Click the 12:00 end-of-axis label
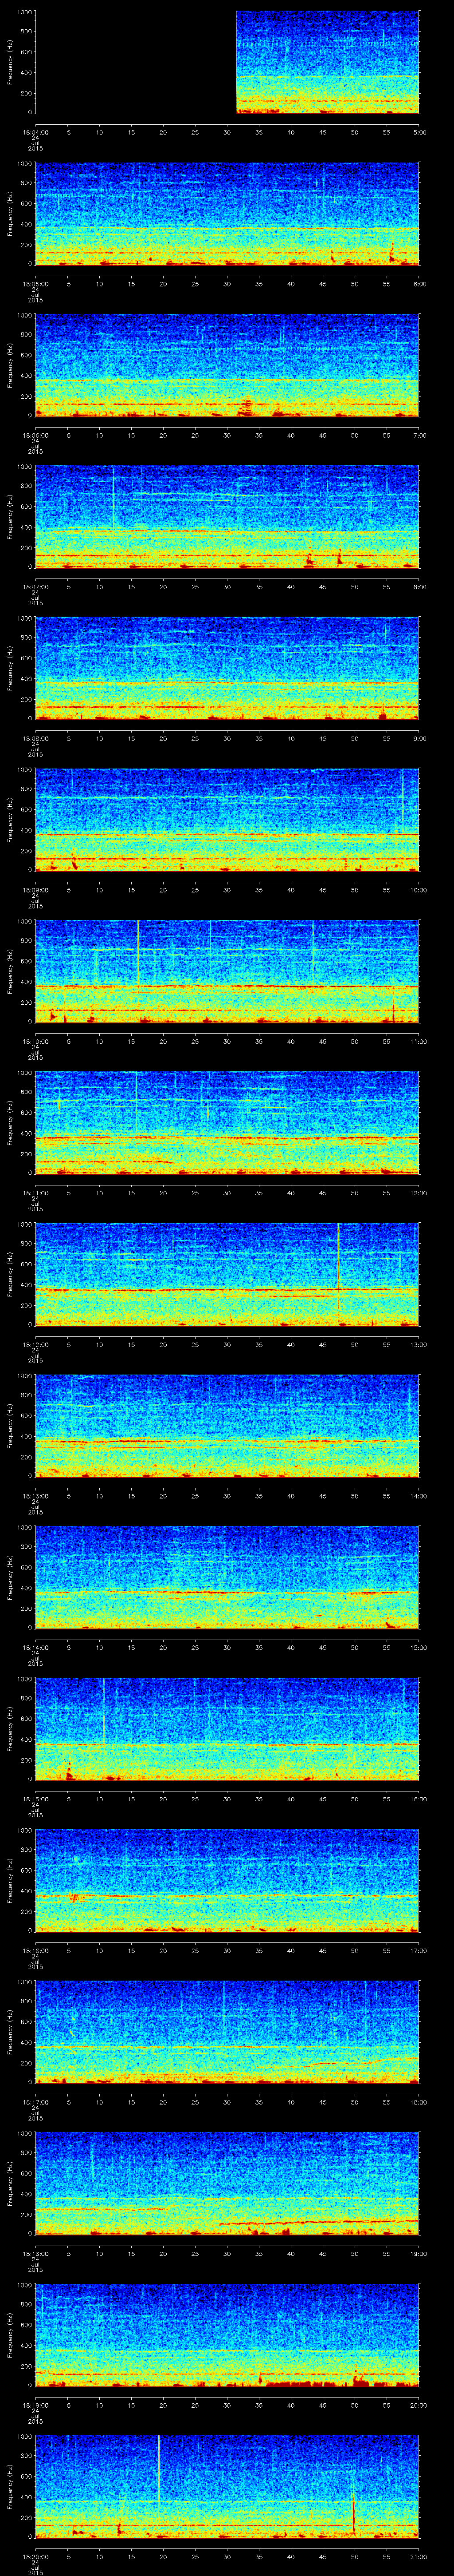The width and height of the screenshot is (454, 2576). (x=418, y=1193)
